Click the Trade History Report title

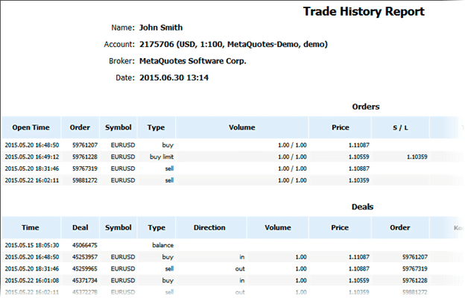[364, 12]
